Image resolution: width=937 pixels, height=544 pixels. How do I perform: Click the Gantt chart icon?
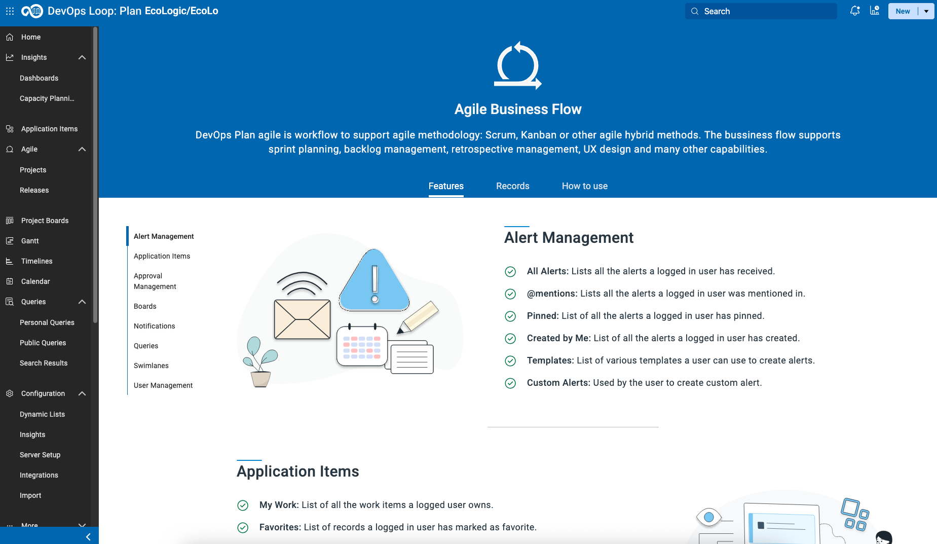[10, 241]
